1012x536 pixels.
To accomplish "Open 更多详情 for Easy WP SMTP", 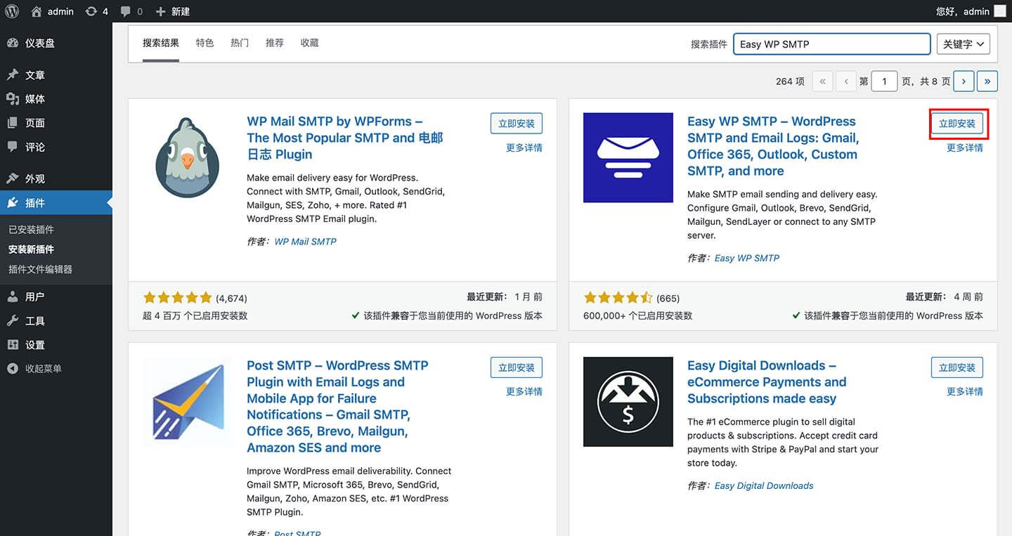I will 965,148.
